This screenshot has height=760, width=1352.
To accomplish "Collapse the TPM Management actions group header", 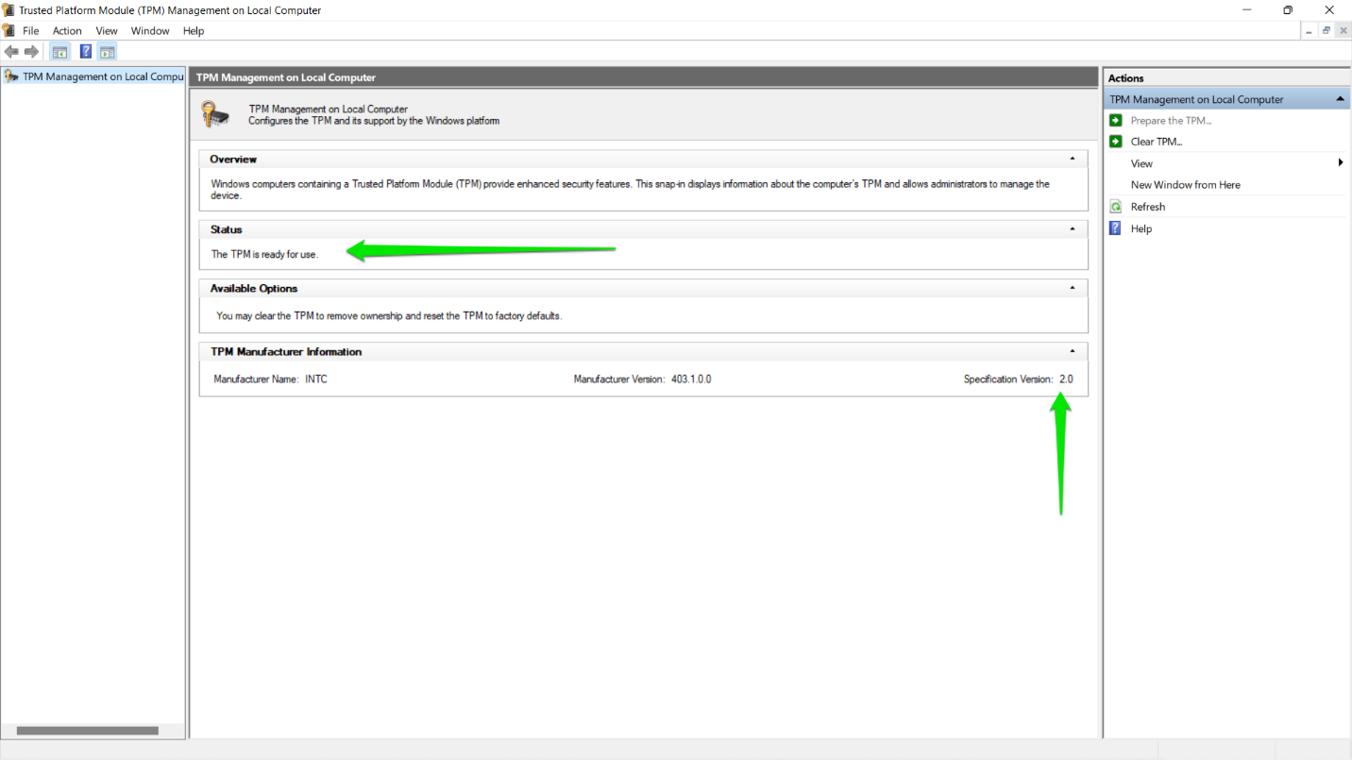I will coord(1340,99).
